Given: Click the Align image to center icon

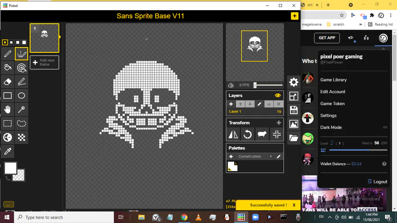Looking at the screenshot, I should (277, 134).
